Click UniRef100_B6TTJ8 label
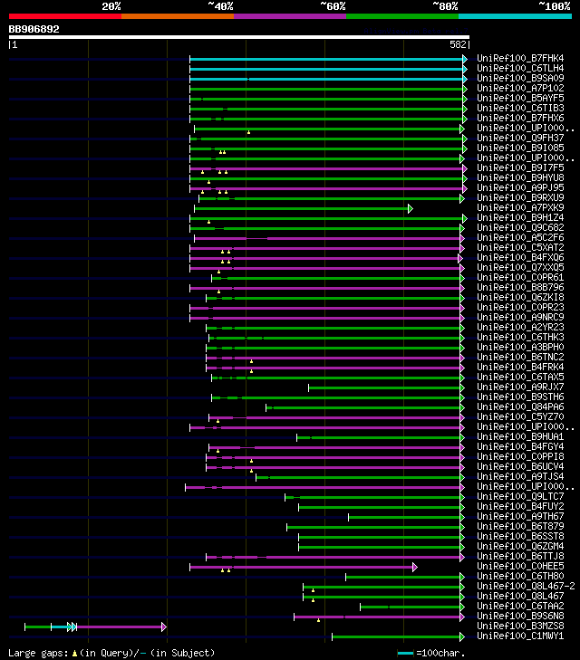Viewport: 580px width, 660px height. tap(520, 557)
